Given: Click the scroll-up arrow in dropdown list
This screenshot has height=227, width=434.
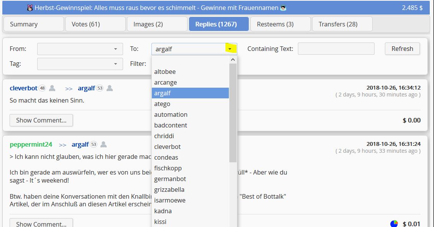Looking at the screenshot, I should point(233,60).
